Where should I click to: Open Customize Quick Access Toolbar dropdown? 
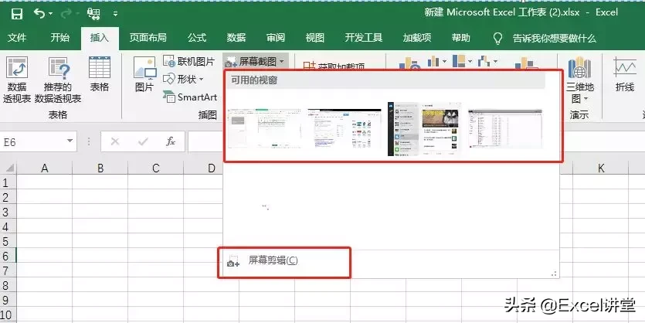116,14
